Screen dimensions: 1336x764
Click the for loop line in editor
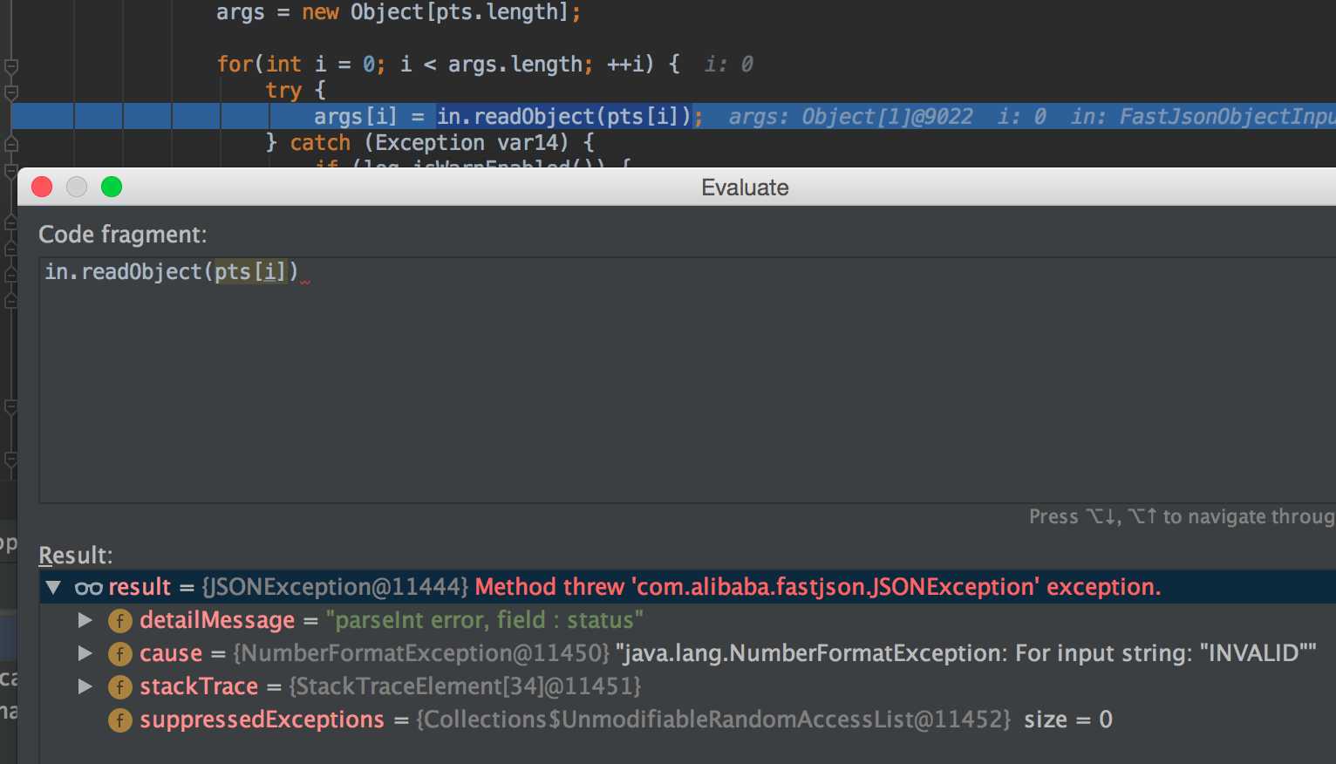tap(448, 64)
